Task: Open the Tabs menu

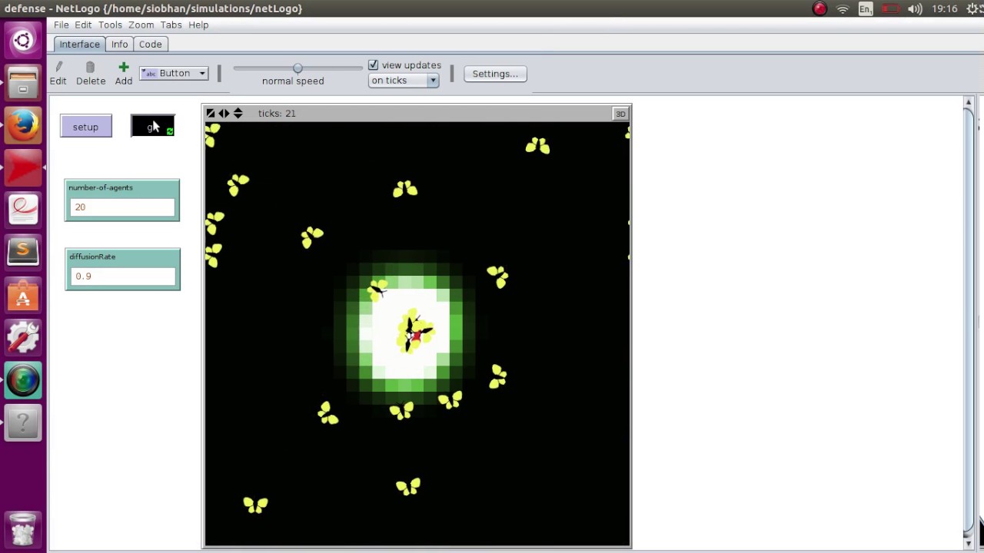Action: [171, 25]
